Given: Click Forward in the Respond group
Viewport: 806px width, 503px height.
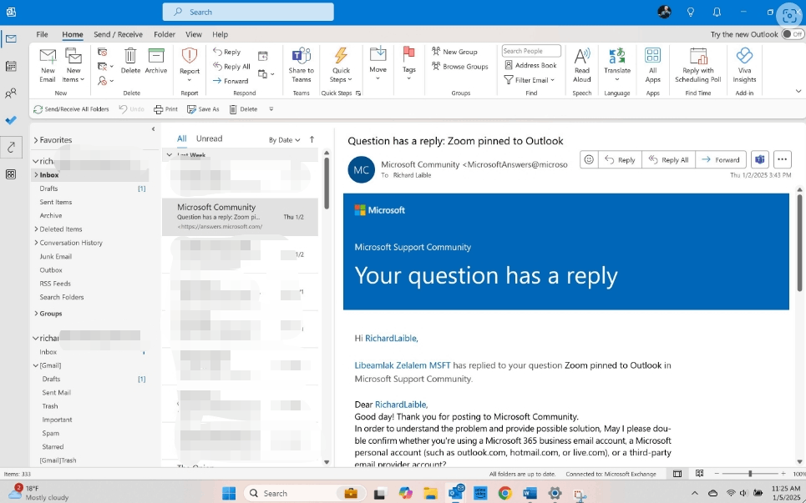Looking at the screenshot, I should coord(231,81).
